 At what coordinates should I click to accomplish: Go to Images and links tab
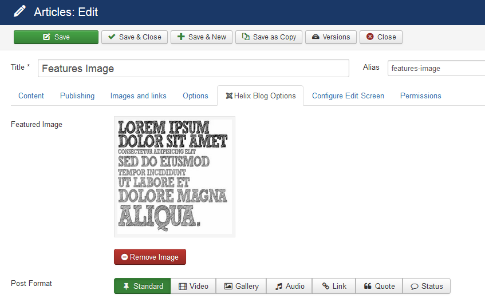pyautogui.click(x=139, y=96)
